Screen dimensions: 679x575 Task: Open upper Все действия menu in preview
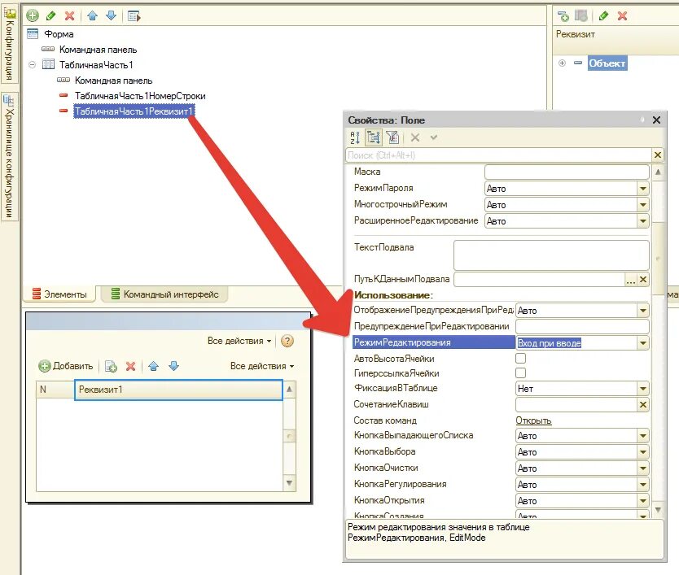239,341
